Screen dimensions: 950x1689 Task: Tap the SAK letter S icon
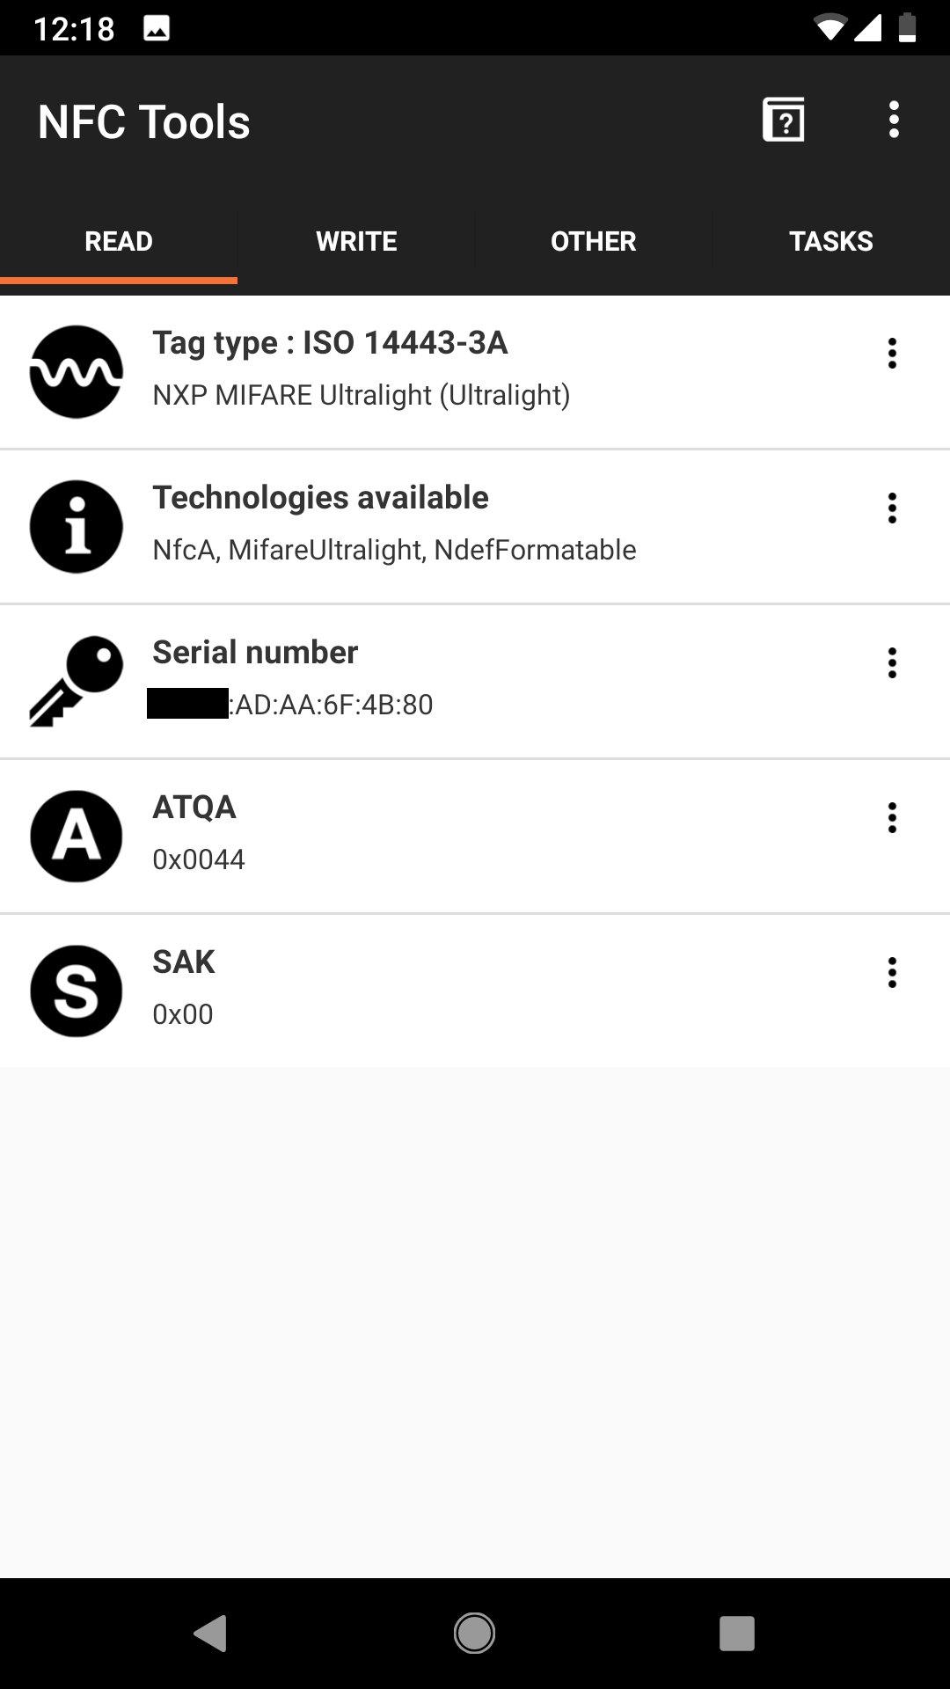[x=77, y=991]
